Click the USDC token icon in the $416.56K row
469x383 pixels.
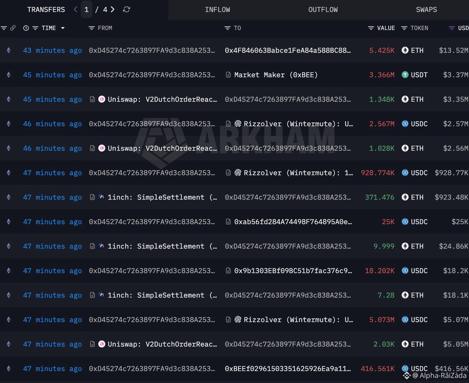click(405, 368)
